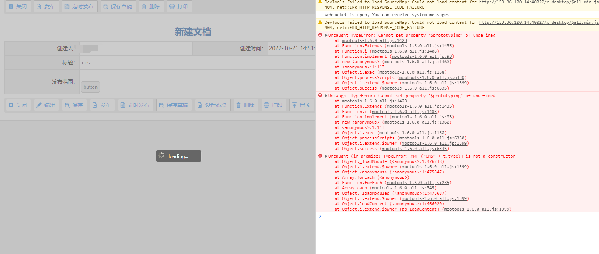Click the gray 'button' button under 发布范围
The image size is (599, 254).
click(x=90, y=87)
